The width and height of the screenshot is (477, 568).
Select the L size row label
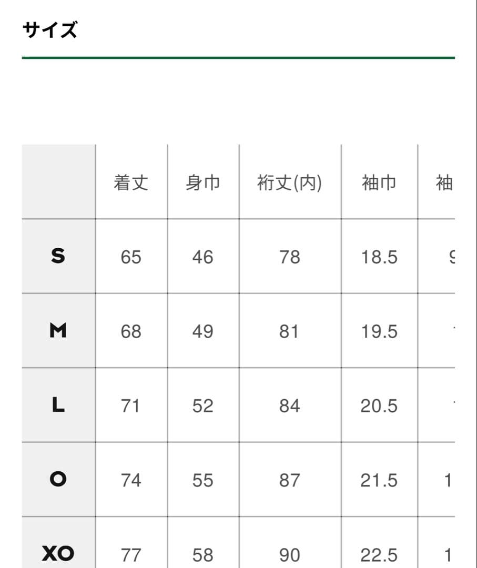58,405
